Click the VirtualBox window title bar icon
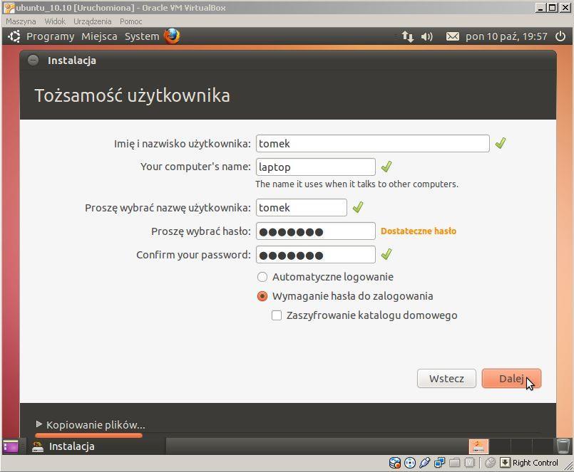 [9, 7]
